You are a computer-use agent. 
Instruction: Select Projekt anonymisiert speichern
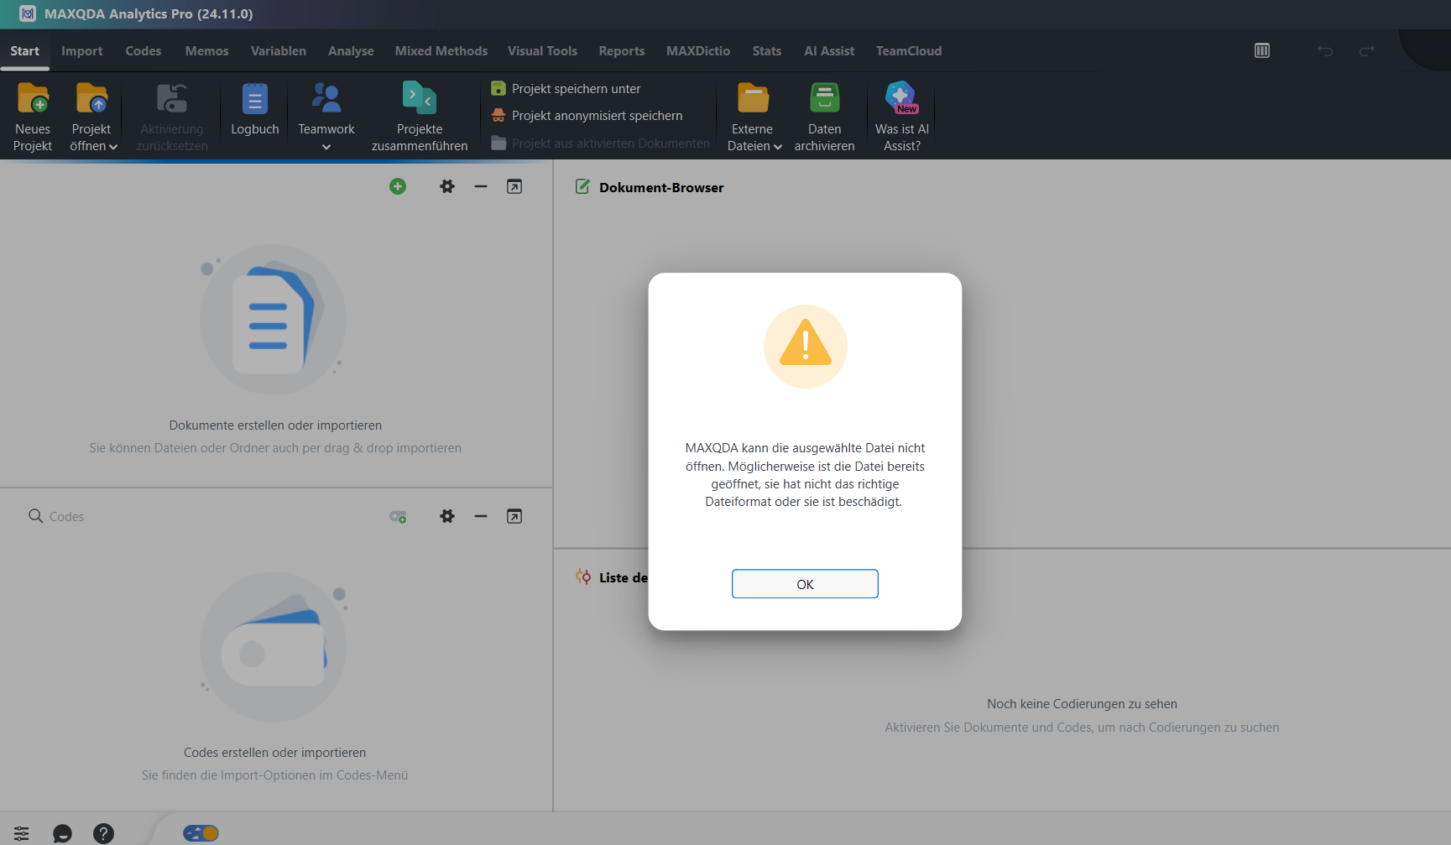[587, 116]
